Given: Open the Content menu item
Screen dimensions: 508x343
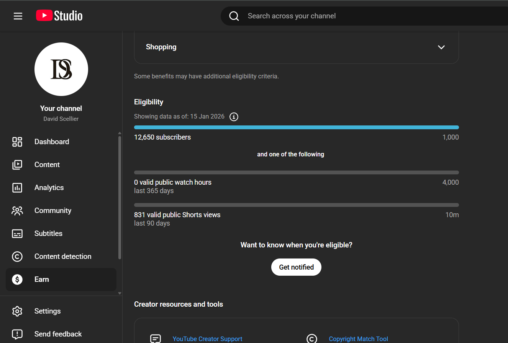Looking at the screenshot, I should click(x=47, y=165).
